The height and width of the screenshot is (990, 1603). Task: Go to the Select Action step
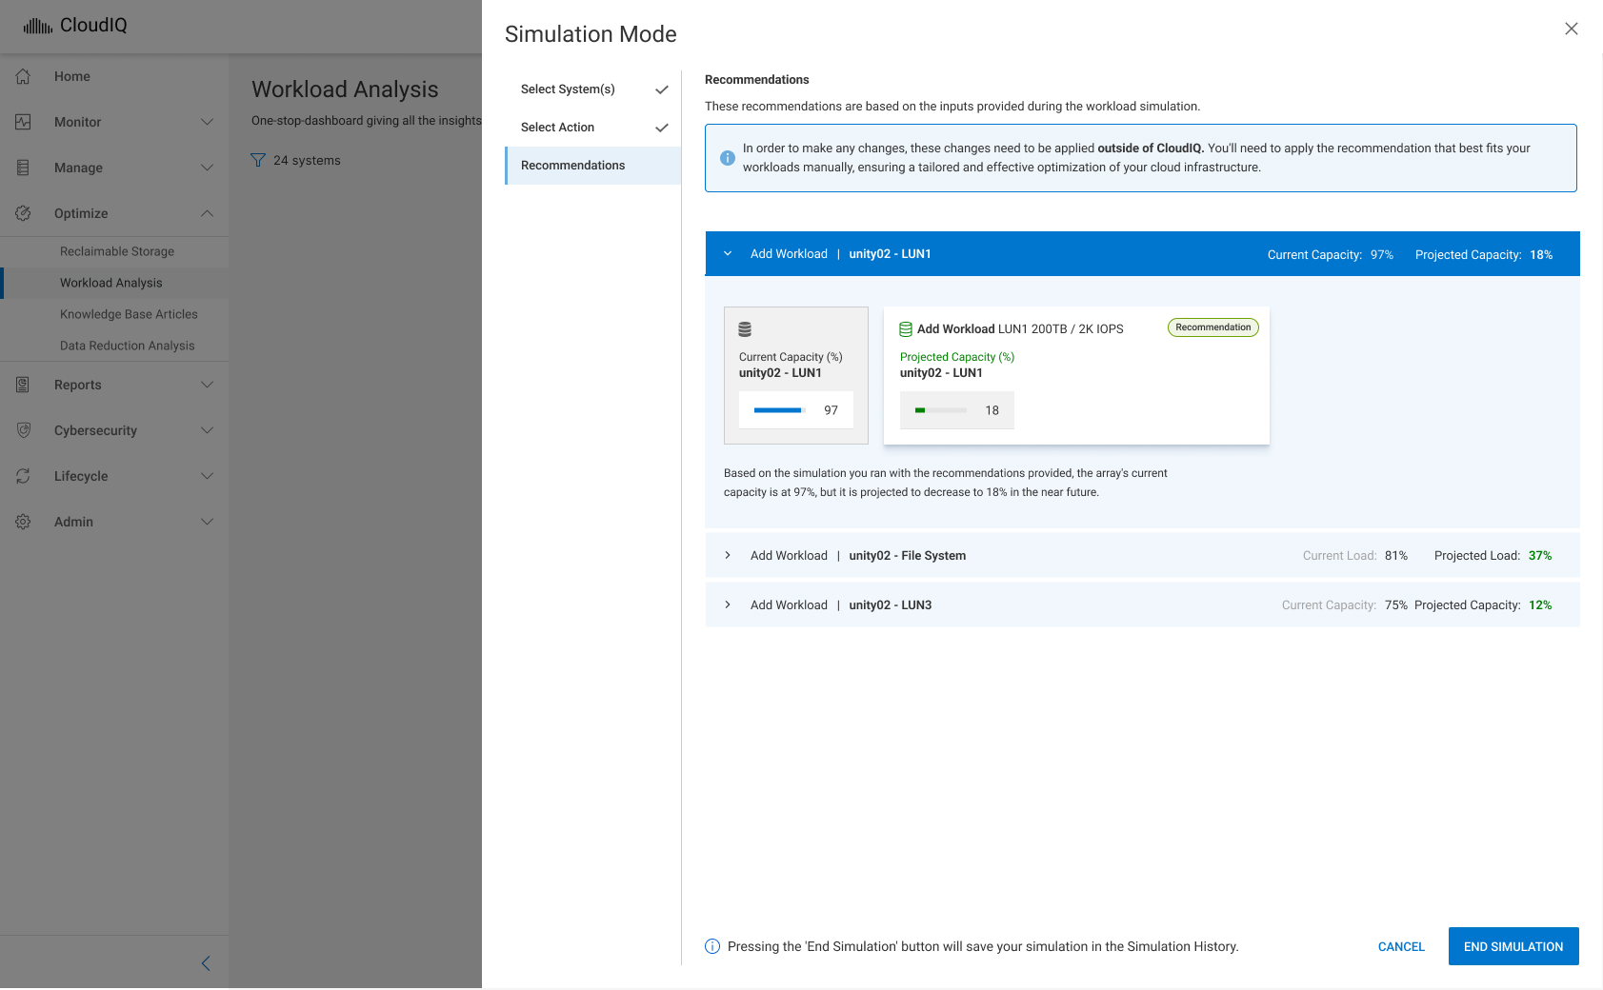click(592, 128)
